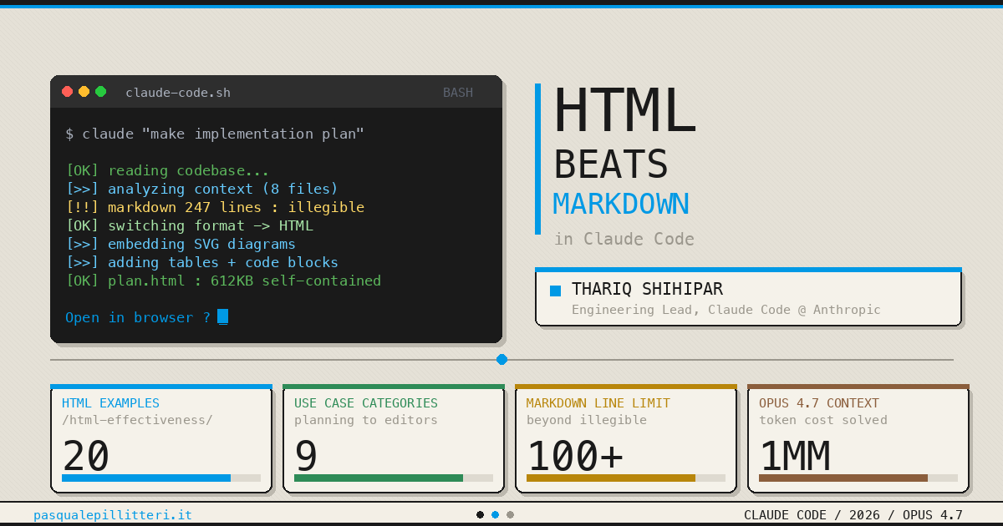Viewport: 1003px width, 526px height.
Task: Click the 'Open in browser ?' prompt
Action: click(138, 317)
